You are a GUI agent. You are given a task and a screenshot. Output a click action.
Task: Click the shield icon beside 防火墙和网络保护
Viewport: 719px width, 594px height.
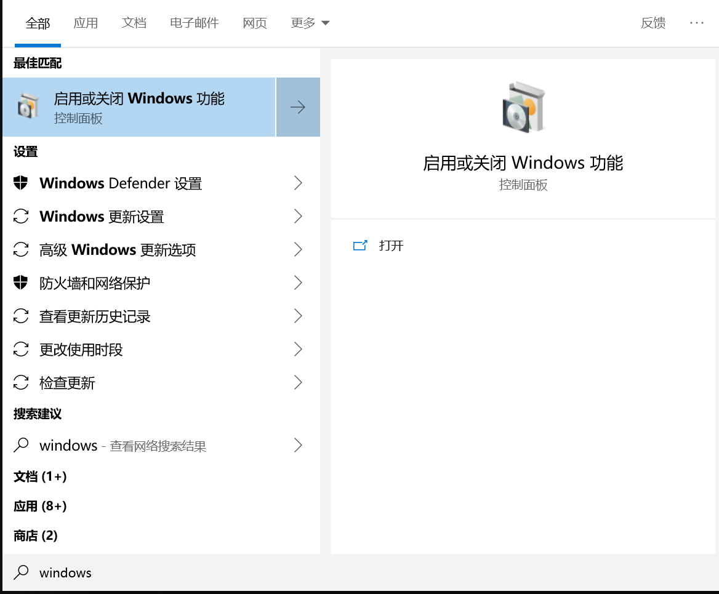[21, 283]
